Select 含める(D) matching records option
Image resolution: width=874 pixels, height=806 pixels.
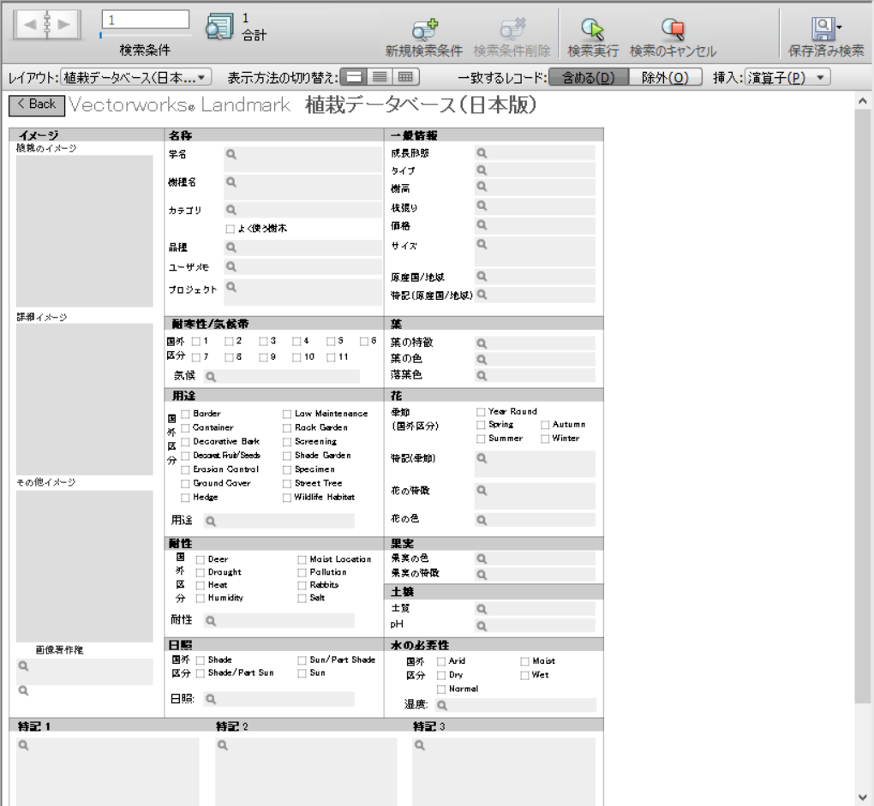pos(588,78)
